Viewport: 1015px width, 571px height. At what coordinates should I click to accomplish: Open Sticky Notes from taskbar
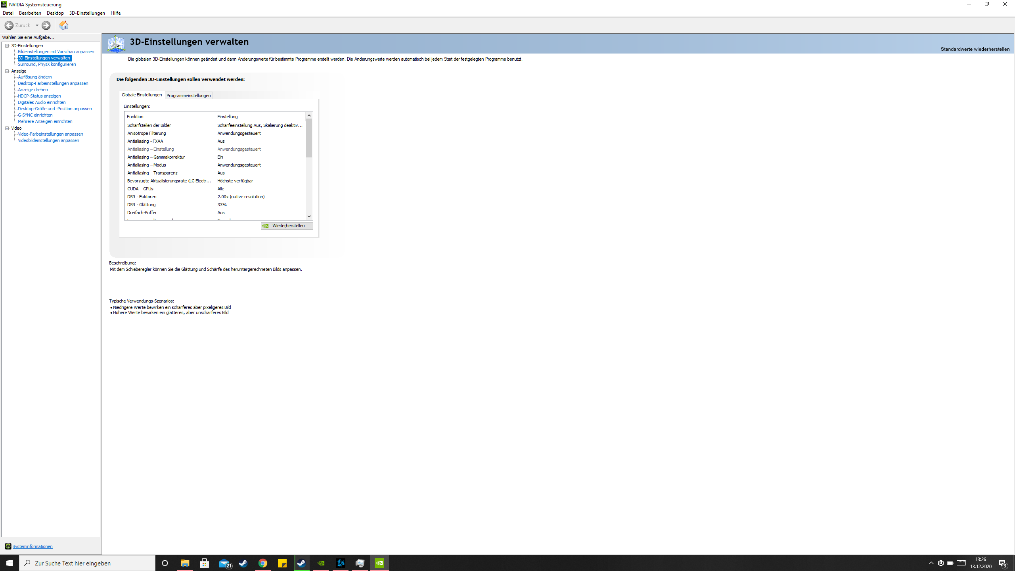tap(282, 563)
